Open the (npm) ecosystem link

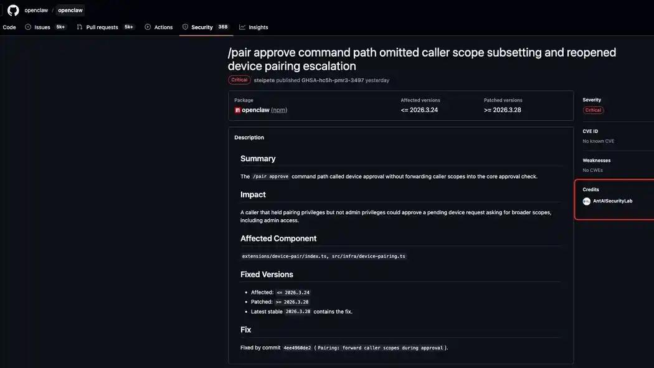click(x=279, y=110)
